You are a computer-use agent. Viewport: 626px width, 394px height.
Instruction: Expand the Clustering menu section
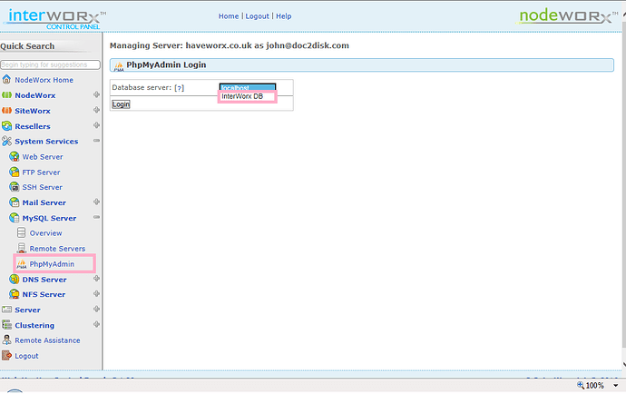tap(96, 324)
